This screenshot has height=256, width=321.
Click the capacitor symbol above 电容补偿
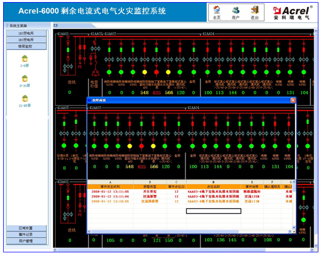(x=95, y=73)
